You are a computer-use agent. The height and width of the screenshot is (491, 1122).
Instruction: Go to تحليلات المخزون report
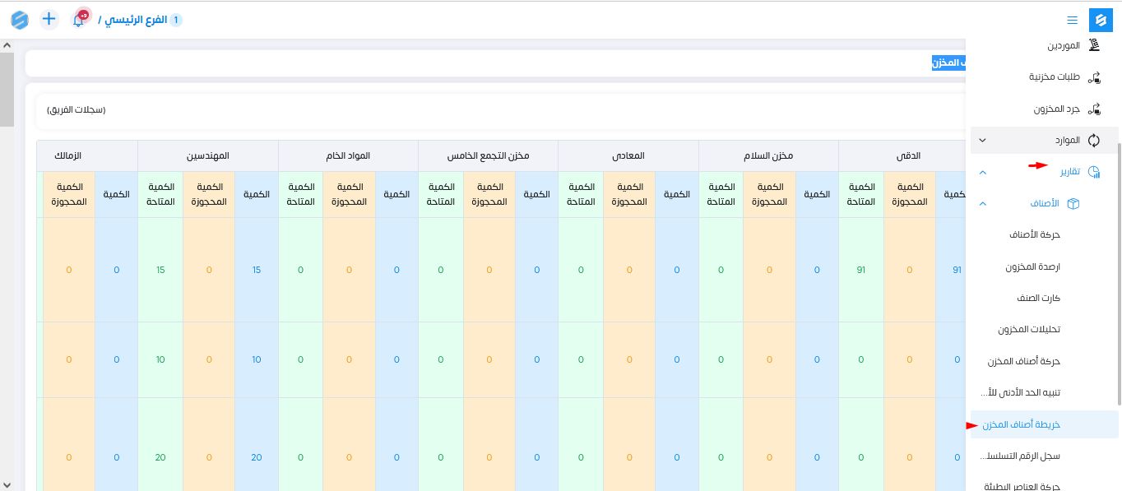(x=1028, y=329)
